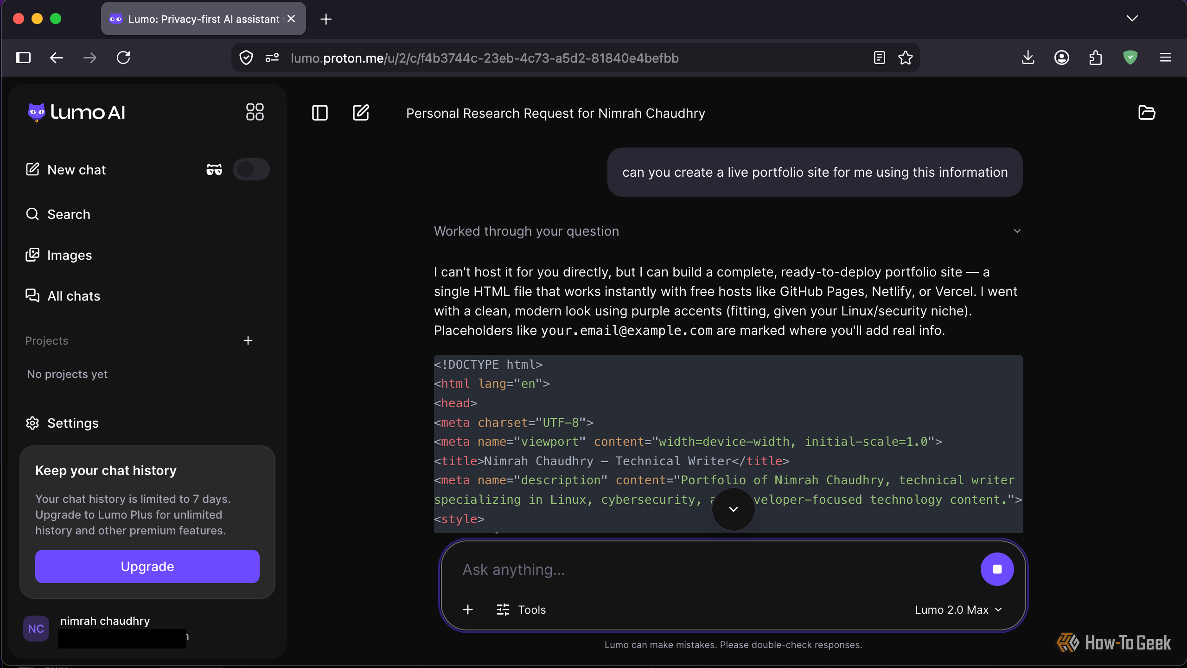This screenshot has height=668, width=1187.
Task: Open the Lumo apps grid icon
Action: coord(255,112)
